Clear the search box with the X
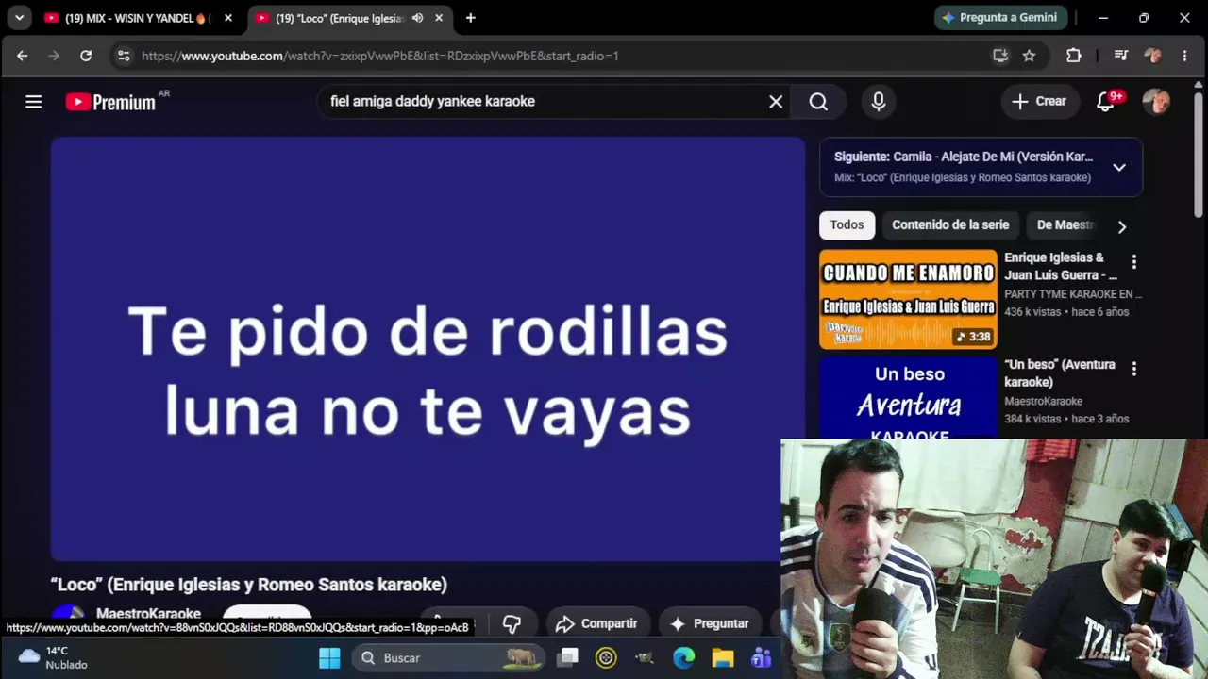Viewport: 1208px width, 679px height. 776,102
